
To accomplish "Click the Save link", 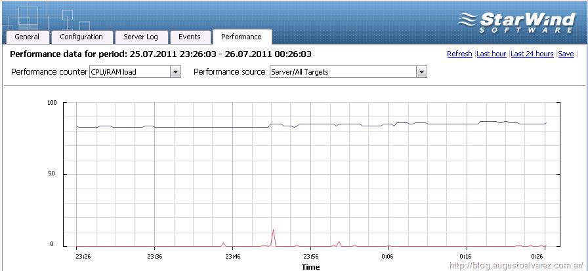I will click(566, 54).
